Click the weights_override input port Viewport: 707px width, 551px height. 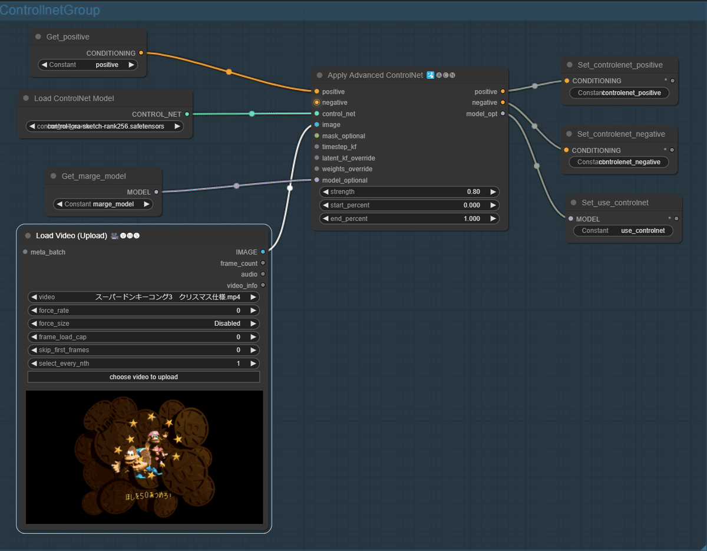point(316,169)
